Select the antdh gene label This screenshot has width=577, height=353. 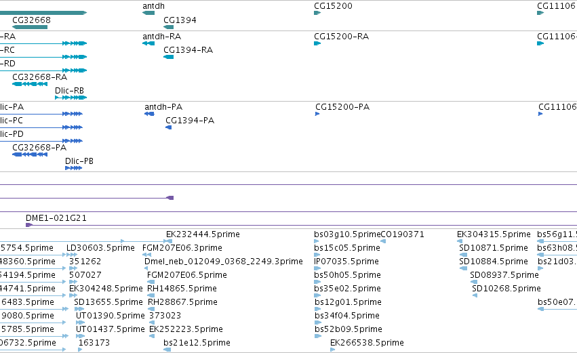click(153, 6)
